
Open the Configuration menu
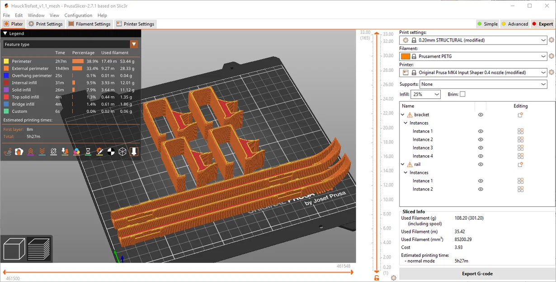point(78,15)
